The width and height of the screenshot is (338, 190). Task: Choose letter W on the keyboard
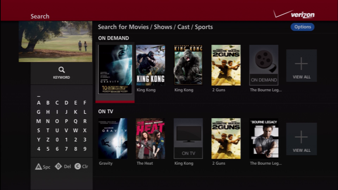(x=75, y=131)
